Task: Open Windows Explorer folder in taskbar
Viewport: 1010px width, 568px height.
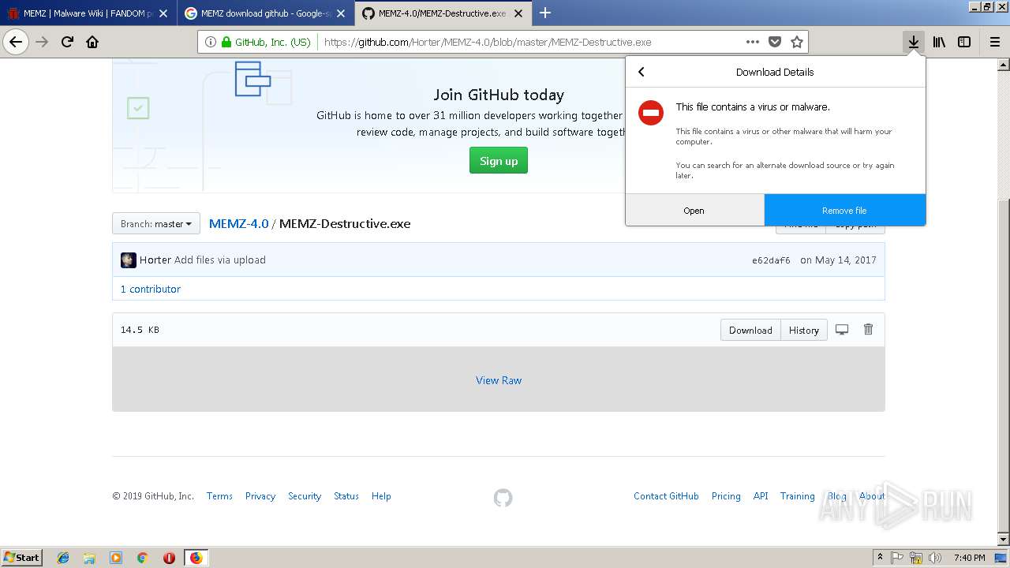Action: point(89,558)
